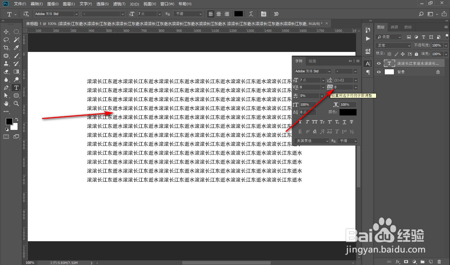Select the Gradient tool
Viewport: 450px width, 265px height.
[16, 72]
